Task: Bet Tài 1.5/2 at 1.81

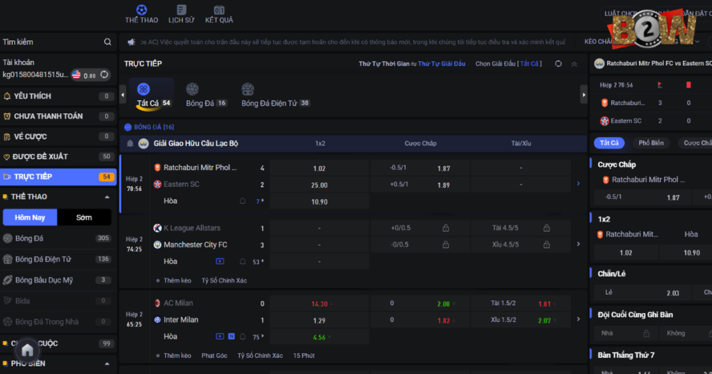Action: click(521, 304)
